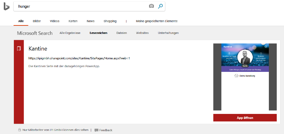Select Websites filter
The height and width of the screenshot is (134, 284).
(142, 33)
